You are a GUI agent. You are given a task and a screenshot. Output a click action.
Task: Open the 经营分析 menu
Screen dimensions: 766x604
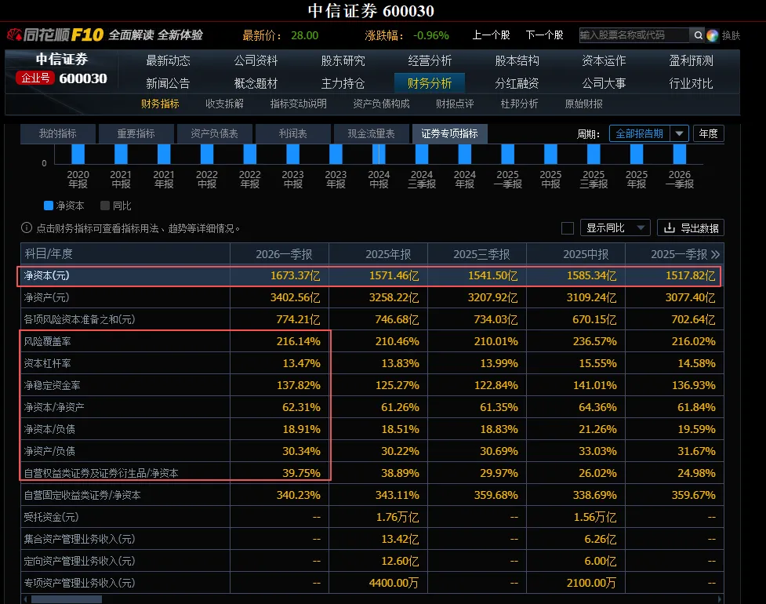point(430,60)
